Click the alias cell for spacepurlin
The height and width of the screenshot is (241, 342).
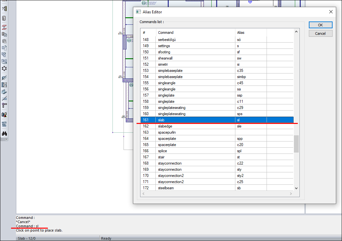tap(250, 132)
